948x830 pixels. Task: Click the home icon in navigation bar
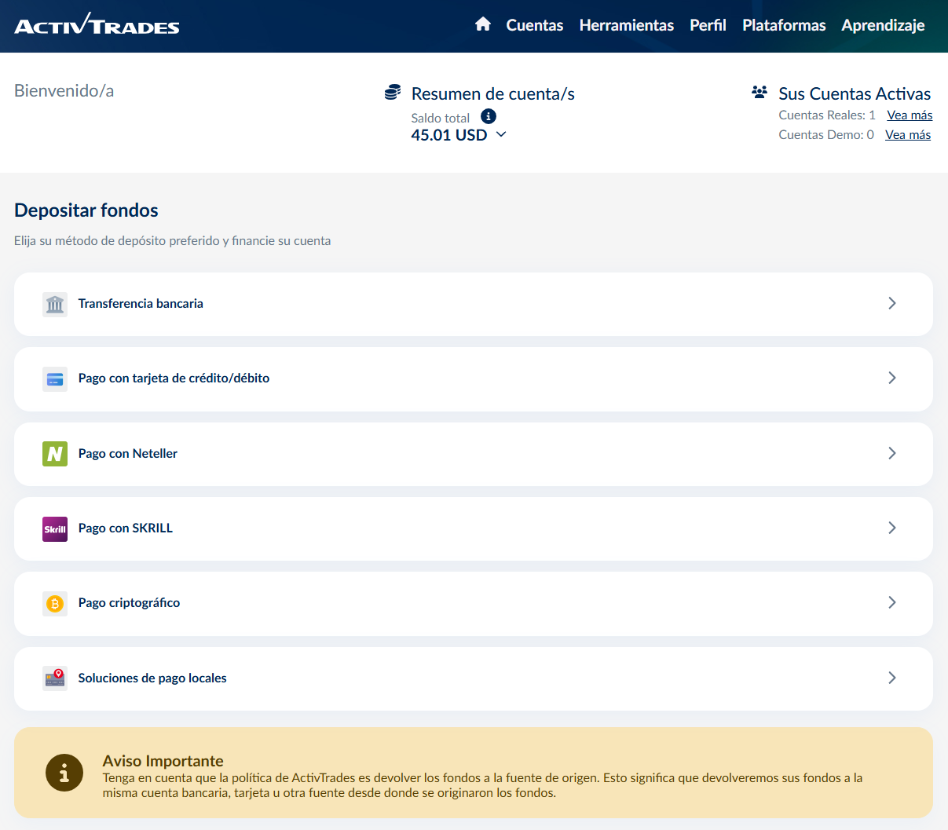coord(482,24)
